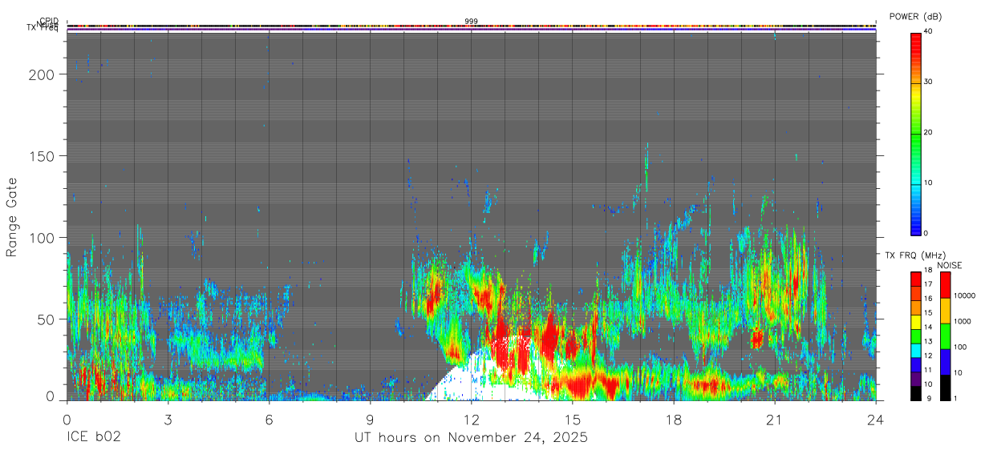Click the "12" tick on the UT hours axis
The width and height of the screenshot is (985, 454).
coord(472,419)
